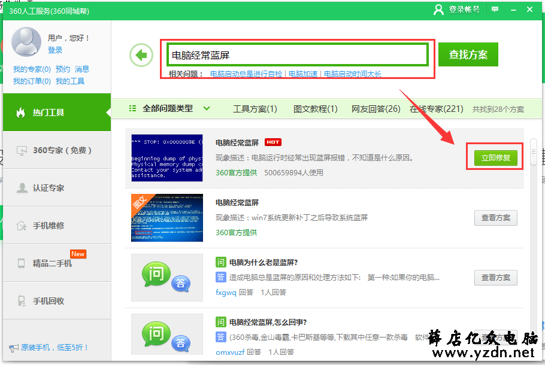Switch to 工具方案(1) tab
This screenshot has height=365, width=545.
[x=255, y=109]
